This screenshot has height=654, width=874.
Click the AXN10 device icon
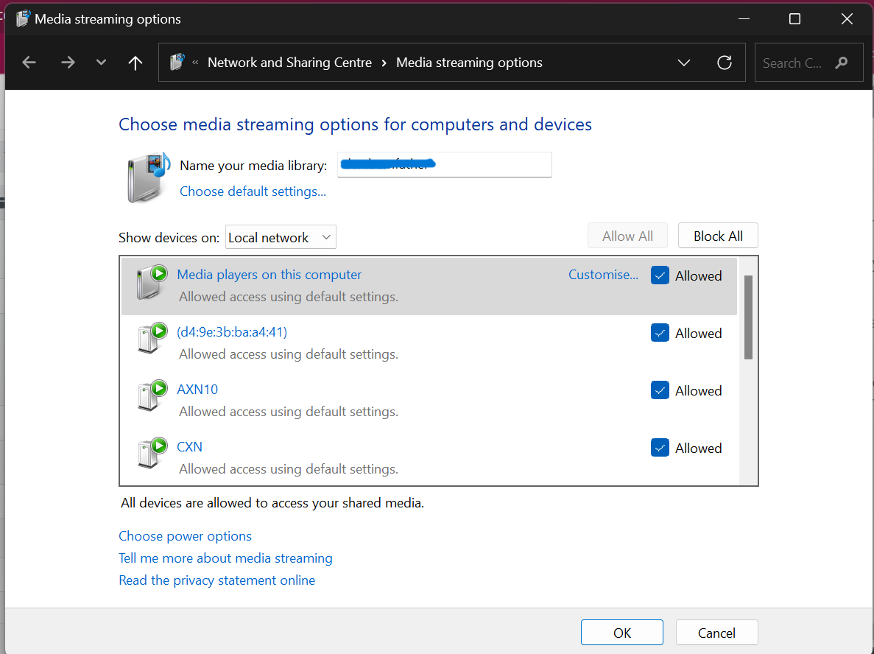[x=152, y=396]
